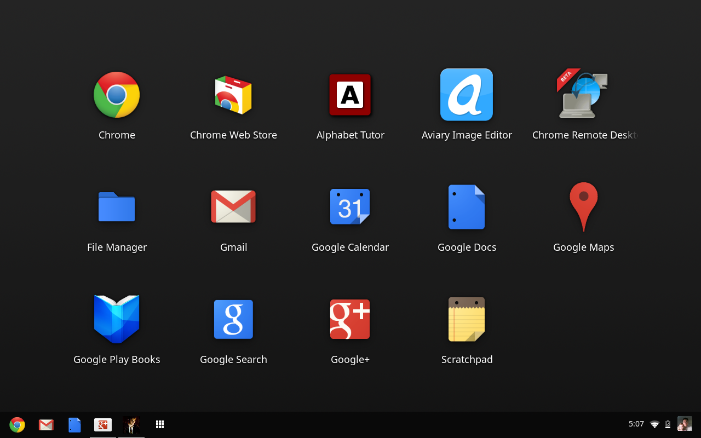The height and width of the screenshot is (438, 701).
Task: Click the apps grid button on the shelf
Action: coord(160,424)
